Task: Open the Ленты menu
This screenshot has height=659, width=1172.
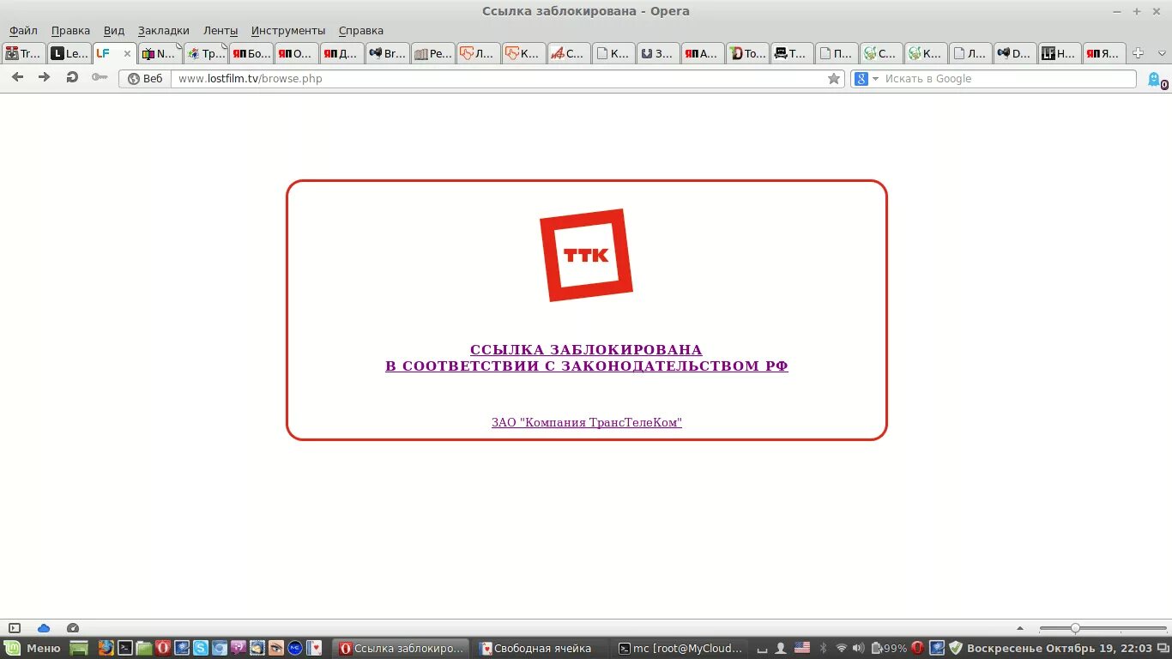Action: click(221, 30)
